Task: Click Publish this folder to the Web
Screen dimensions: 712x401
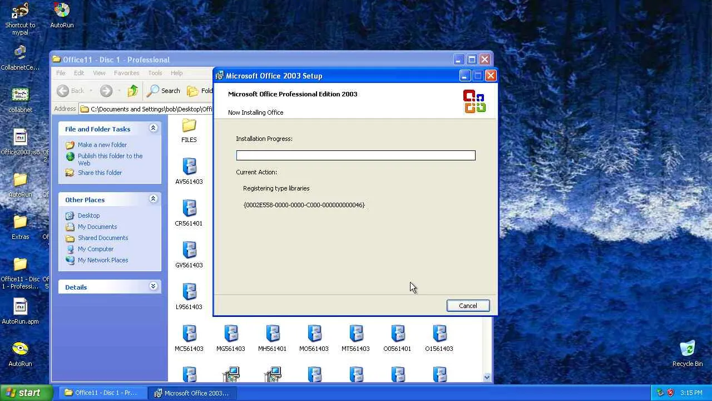Action: click(110, 159)
